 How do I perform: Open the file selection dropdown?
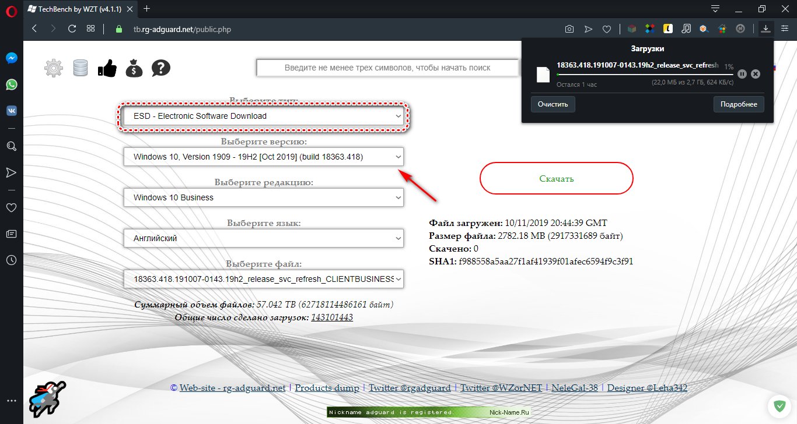tap(263, 279)
